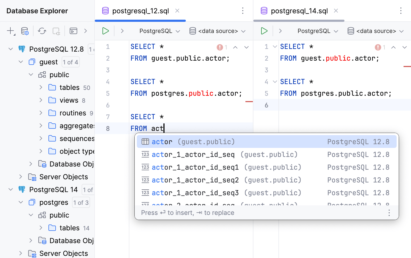Fold SELECT statement at line 4 right editor
The image size is (411, 258).
click(x=275, y=82)
